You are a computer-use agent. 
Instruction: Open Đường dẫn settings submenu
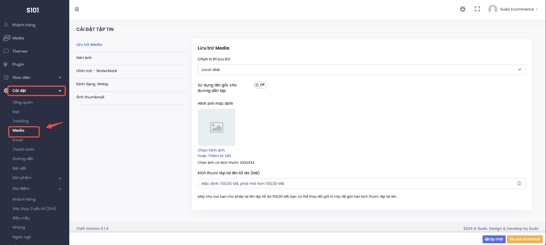click(x=23, y=159)
